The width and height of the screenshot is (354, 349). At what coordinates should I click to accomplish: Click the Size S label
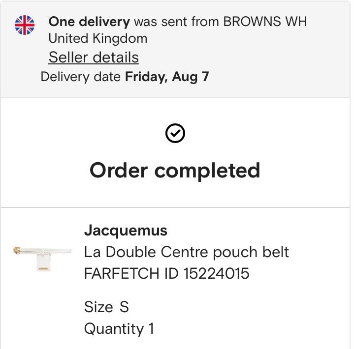tap(106, 307)
